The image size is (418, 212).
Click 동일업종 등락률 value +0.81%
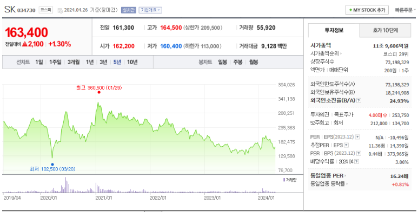400,184
